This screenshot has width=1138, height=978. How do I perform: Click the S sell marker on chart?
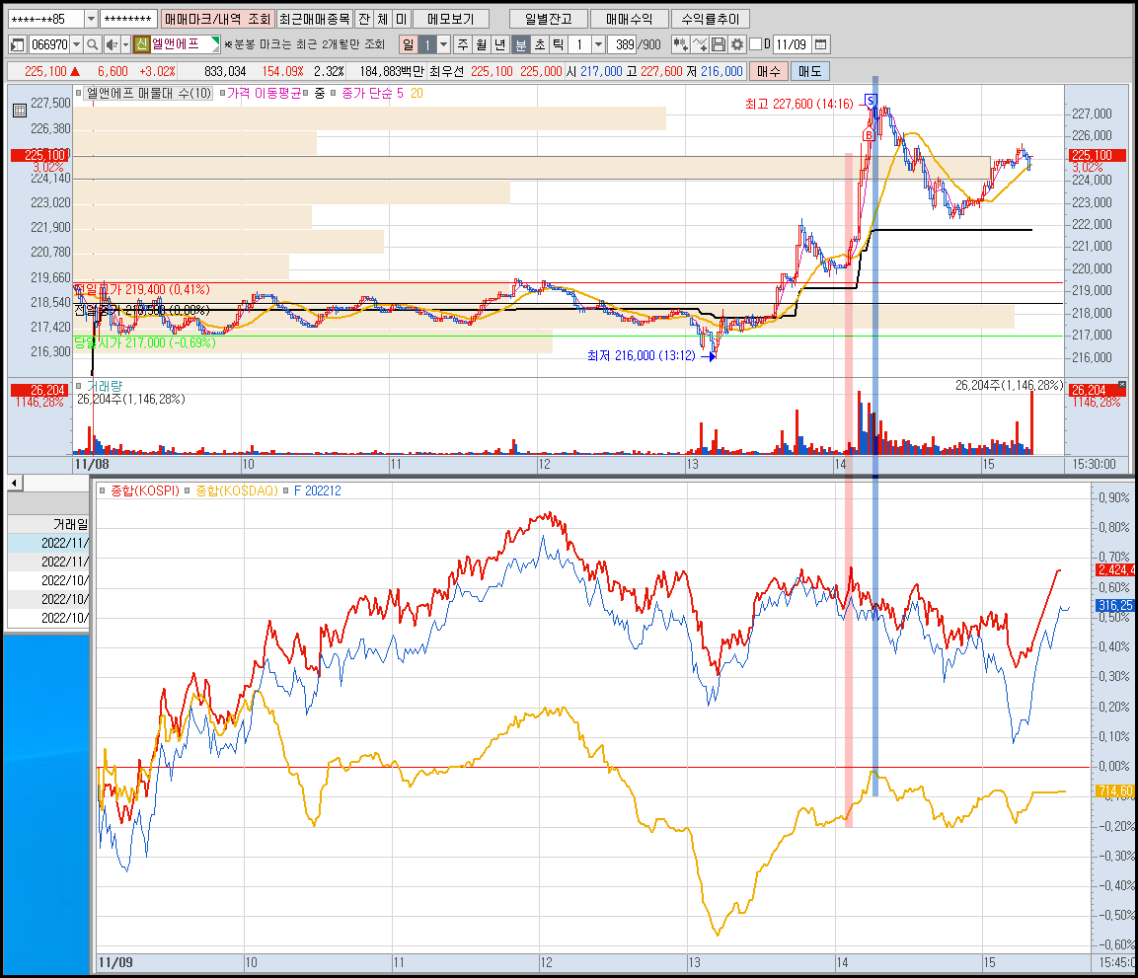click(871, 100)
